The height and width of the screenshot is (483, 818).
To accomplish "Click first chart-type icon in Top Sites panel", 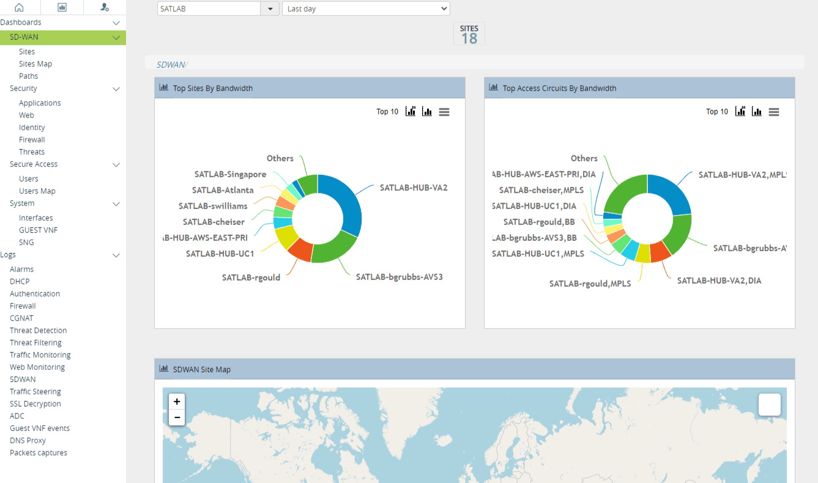I will tap(411, 111).
